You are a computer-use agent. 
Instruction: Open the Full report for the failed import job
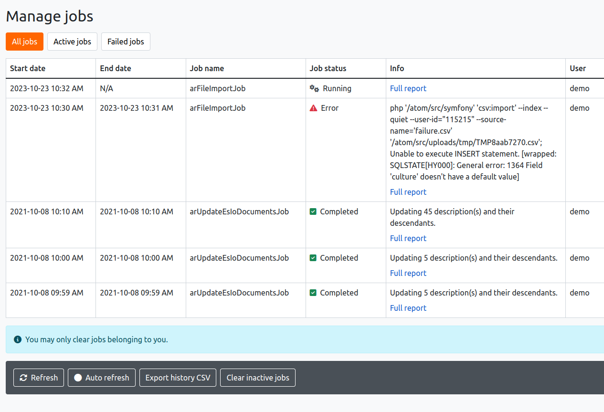[408, 192]
